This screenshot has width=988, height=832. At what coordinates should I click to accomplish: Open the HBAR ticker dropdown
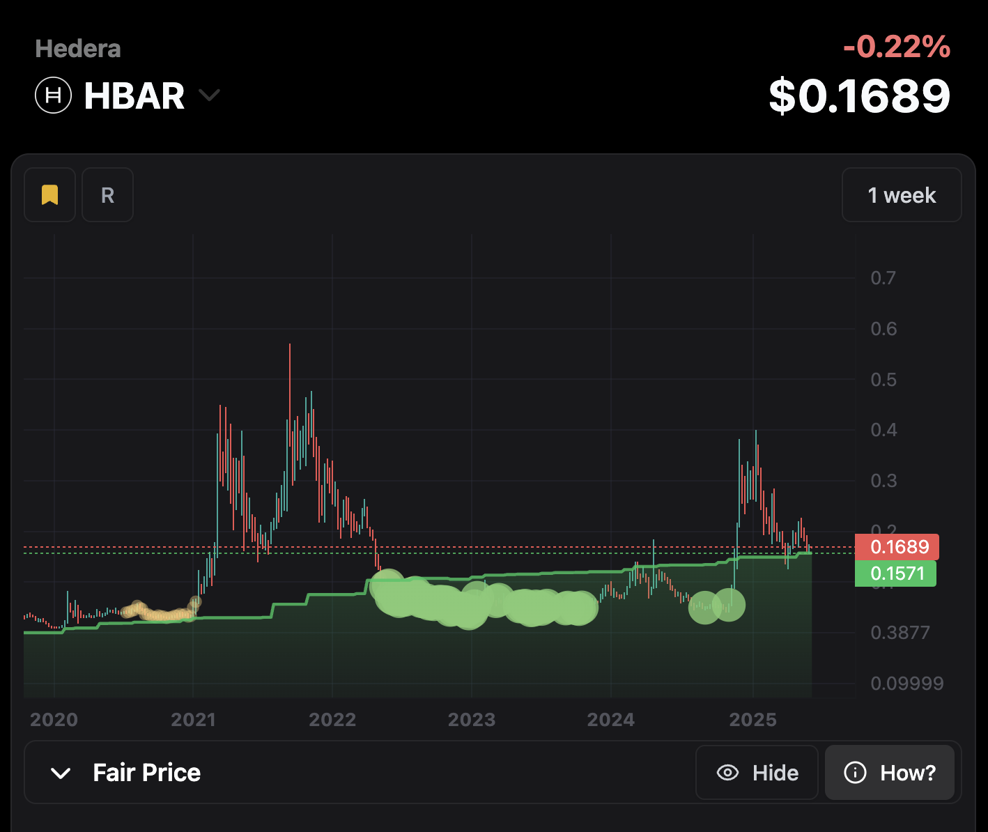[x=210, y=95]
